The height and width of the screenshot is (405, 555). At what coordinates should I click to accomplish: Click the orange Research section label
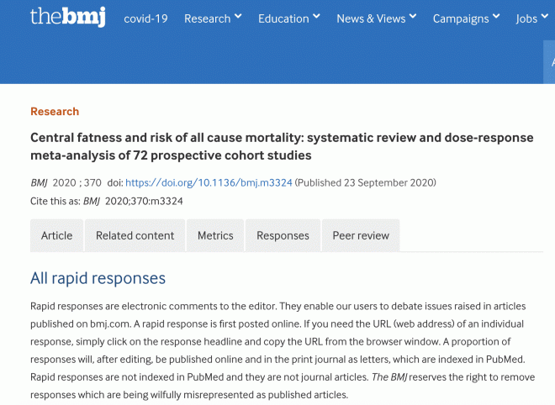click(55, 112)
